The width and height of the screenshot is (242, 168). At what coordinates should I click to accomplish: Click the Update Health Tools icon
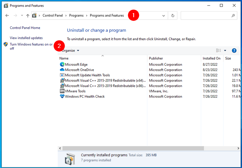coord(62,75)
